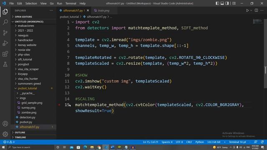Image resolution: width=267 pixels, height=150 pixels.
Task: Expand the evaluaciones folder
Action: pos(26,26)
